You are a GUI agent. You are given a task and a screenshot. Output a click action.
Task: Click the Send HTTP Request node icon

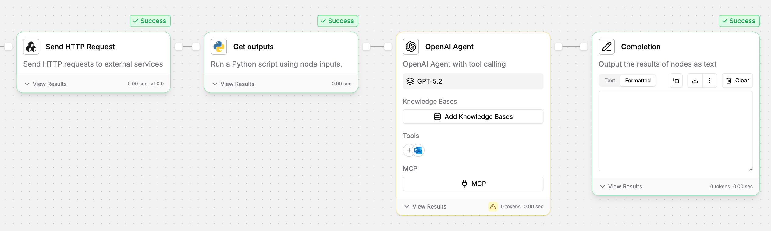[x=31, y=47]
